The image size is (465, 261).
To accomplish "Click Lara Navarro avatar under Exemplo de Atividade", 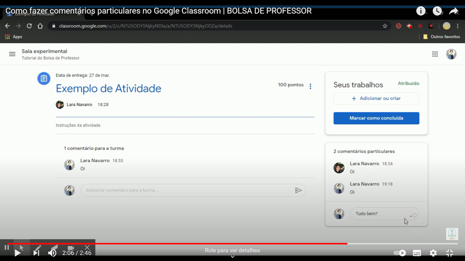I will click(x=60, y=105).
